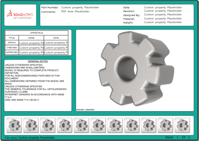Click the Comments PDF Area Placeholder
The image size is (199, 141).
pyautogui.click(x=76, y=11)
